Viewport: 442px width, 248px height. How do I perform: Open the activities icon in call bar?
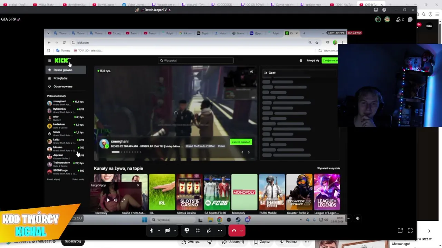tap(198, 230)
